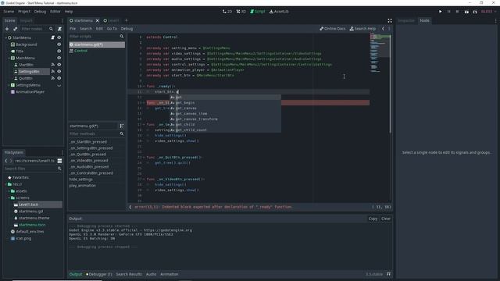Open the script editor Go To menu
The image size is (500, 281).
coord(112,29)
